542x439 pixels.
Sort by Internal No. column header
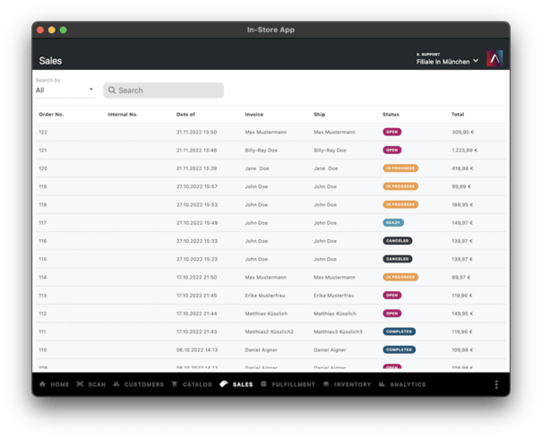123,115
